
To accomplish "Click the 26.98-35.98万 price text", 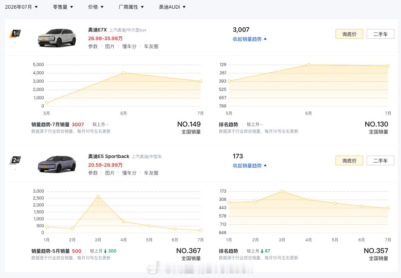I will (105, 38).
